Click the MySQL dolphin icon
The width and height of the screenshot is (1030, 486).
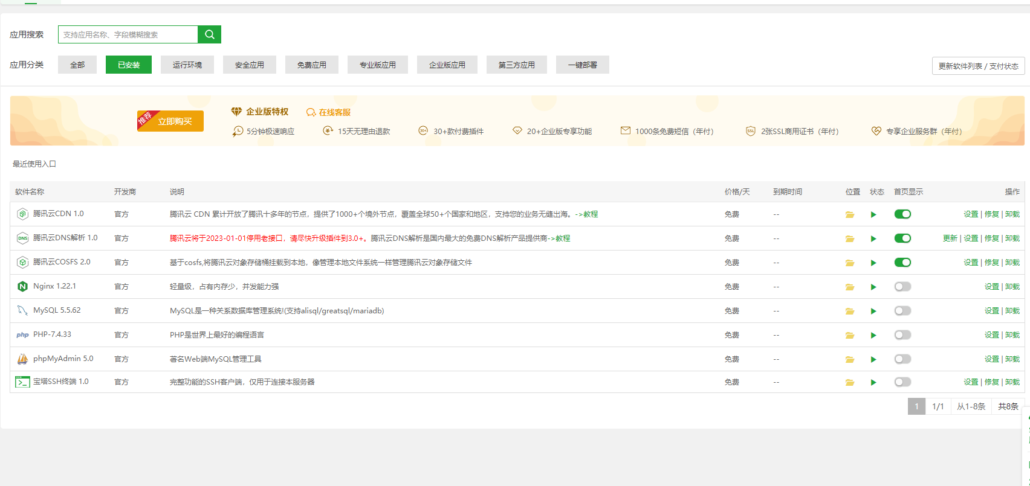coord(22,310)
